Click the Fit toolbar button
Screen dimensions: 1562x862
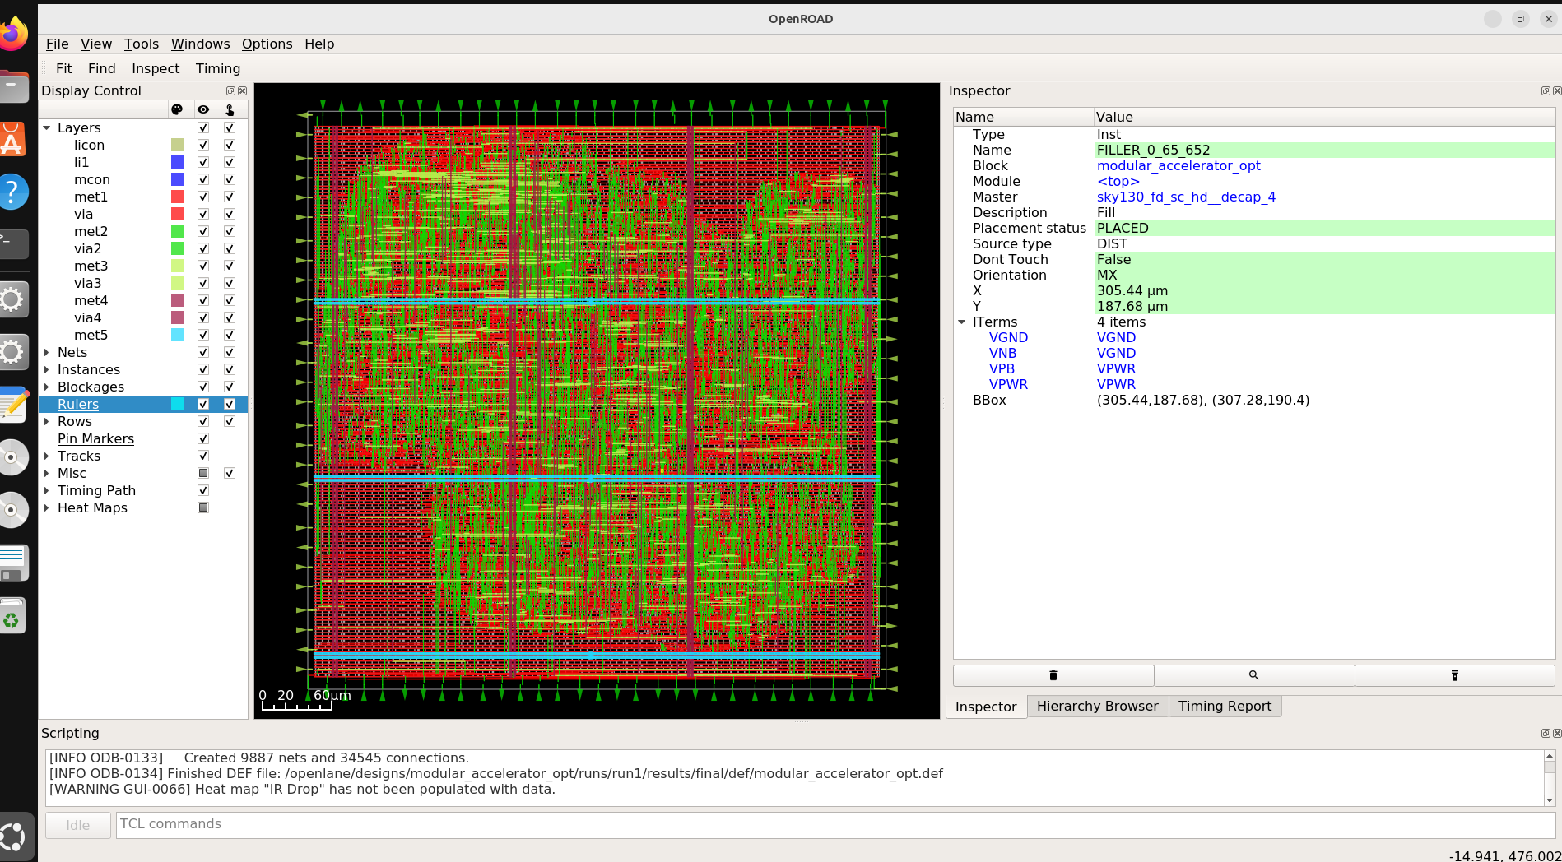tap(64, 69)
